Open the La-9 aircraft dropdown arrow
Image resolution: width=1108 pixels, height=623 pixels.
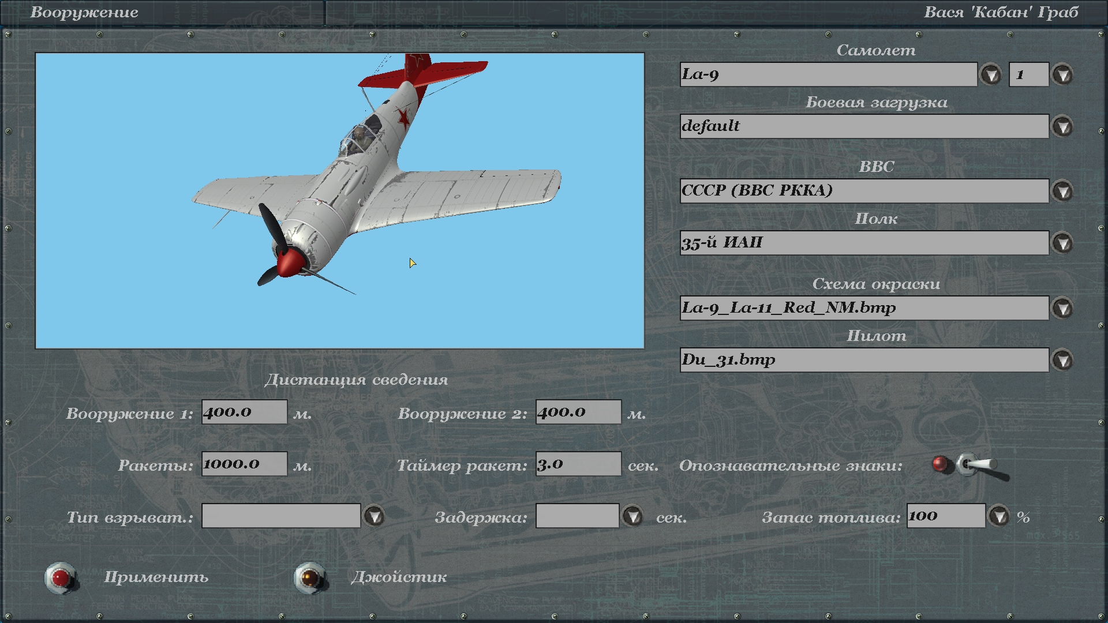pyautogui.click(x=991, y=75)
